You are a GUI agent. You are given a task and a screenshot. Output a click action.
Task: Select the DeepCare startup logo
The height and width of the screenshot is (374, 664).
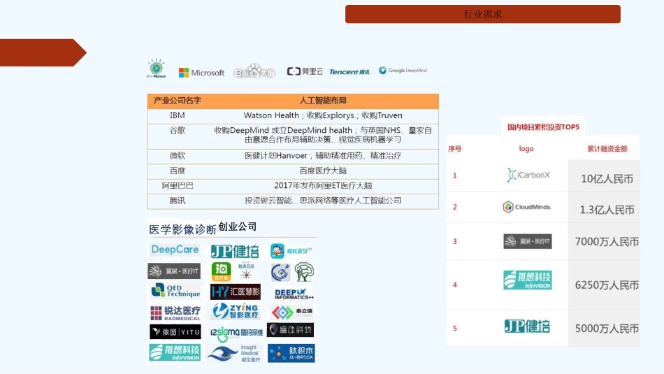pos(175,250)
